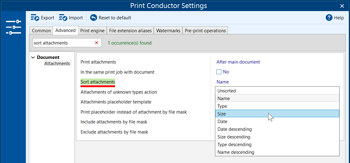This screenshot has width=350, height=163.
Task: Collapse the Document tree node
Action: point(33,57)
